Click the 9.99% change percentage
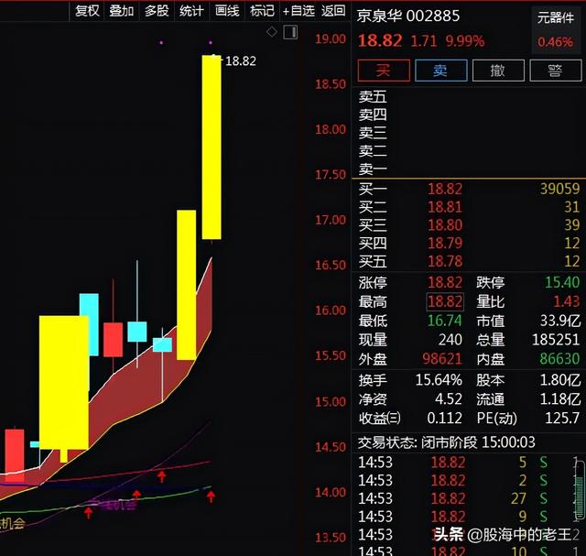 tap(465, 41)
